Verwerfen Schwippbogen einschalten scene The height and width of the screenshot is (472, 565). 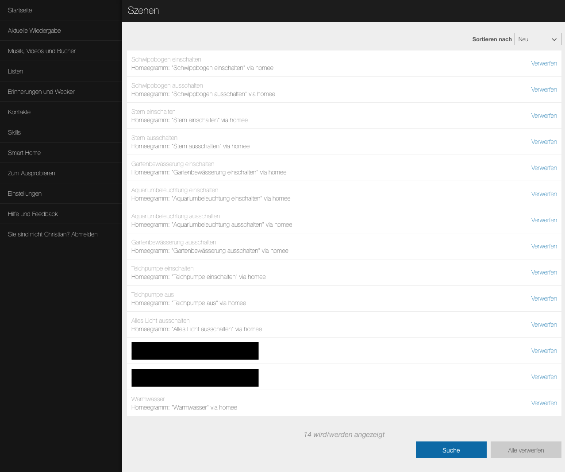point(544,63)
